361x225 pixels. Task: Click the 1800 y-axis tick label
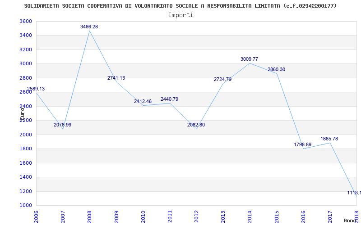click(x=26, y=149)
